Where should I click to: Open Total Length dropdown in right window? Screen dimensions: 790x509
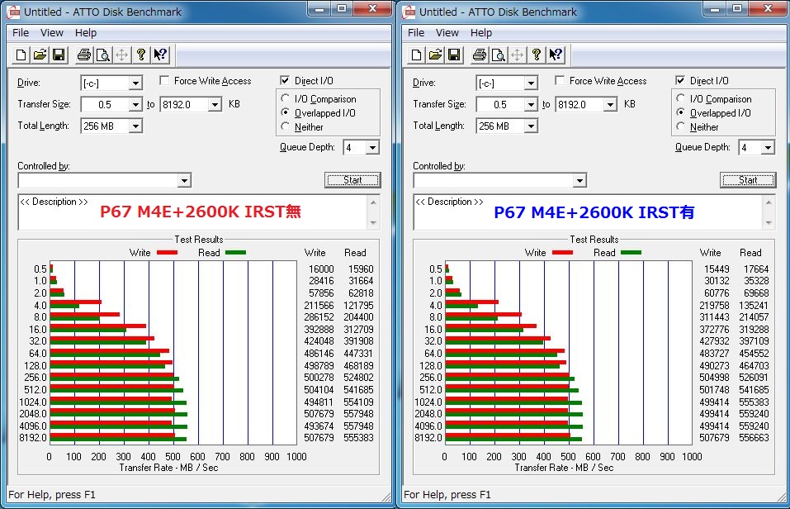coord(531,126)
